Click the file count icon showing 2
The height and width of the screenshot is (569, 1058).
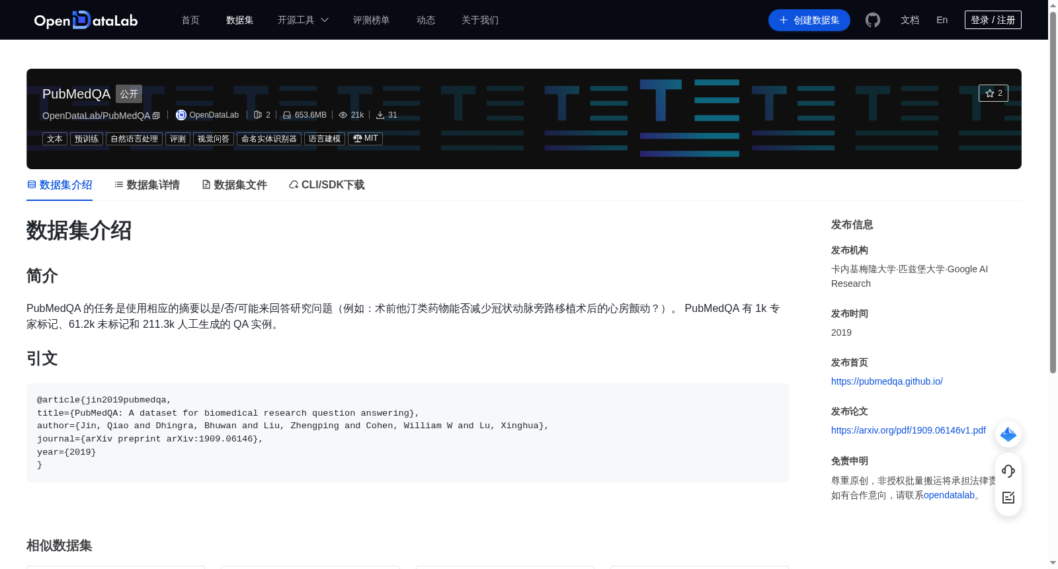[x=258, y=115]
